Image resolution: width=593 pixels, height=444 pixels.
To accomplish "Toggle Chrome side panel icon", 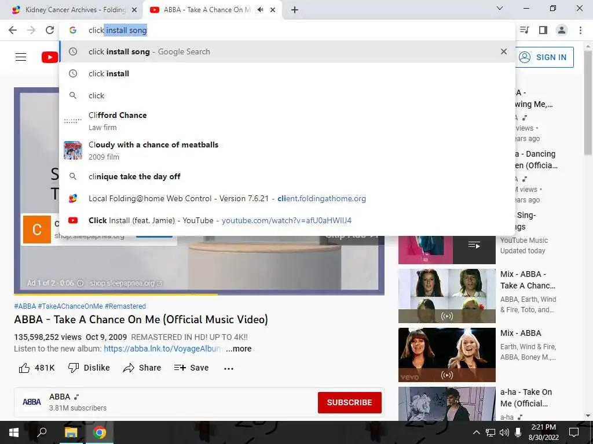I will [543, 30].
